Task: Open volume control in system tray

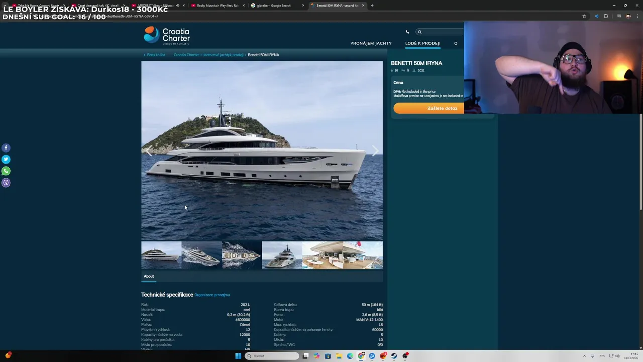Action: [617, 356]
